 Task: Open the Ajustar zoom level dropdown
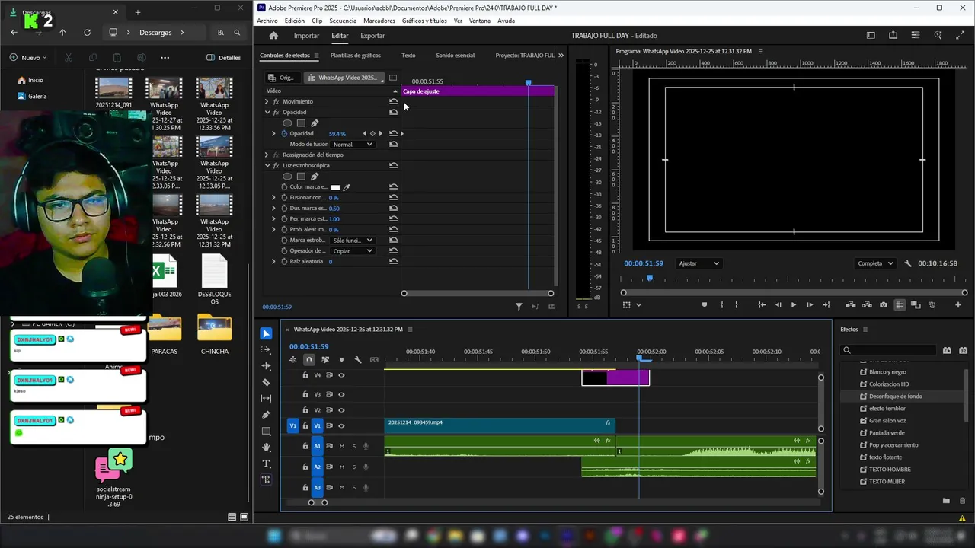pyautogui.click(x=698, y=263)
